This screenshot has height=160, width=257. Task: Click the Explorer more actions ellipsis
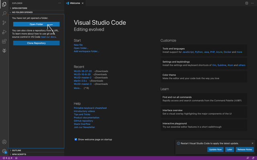tap(59, 3)
